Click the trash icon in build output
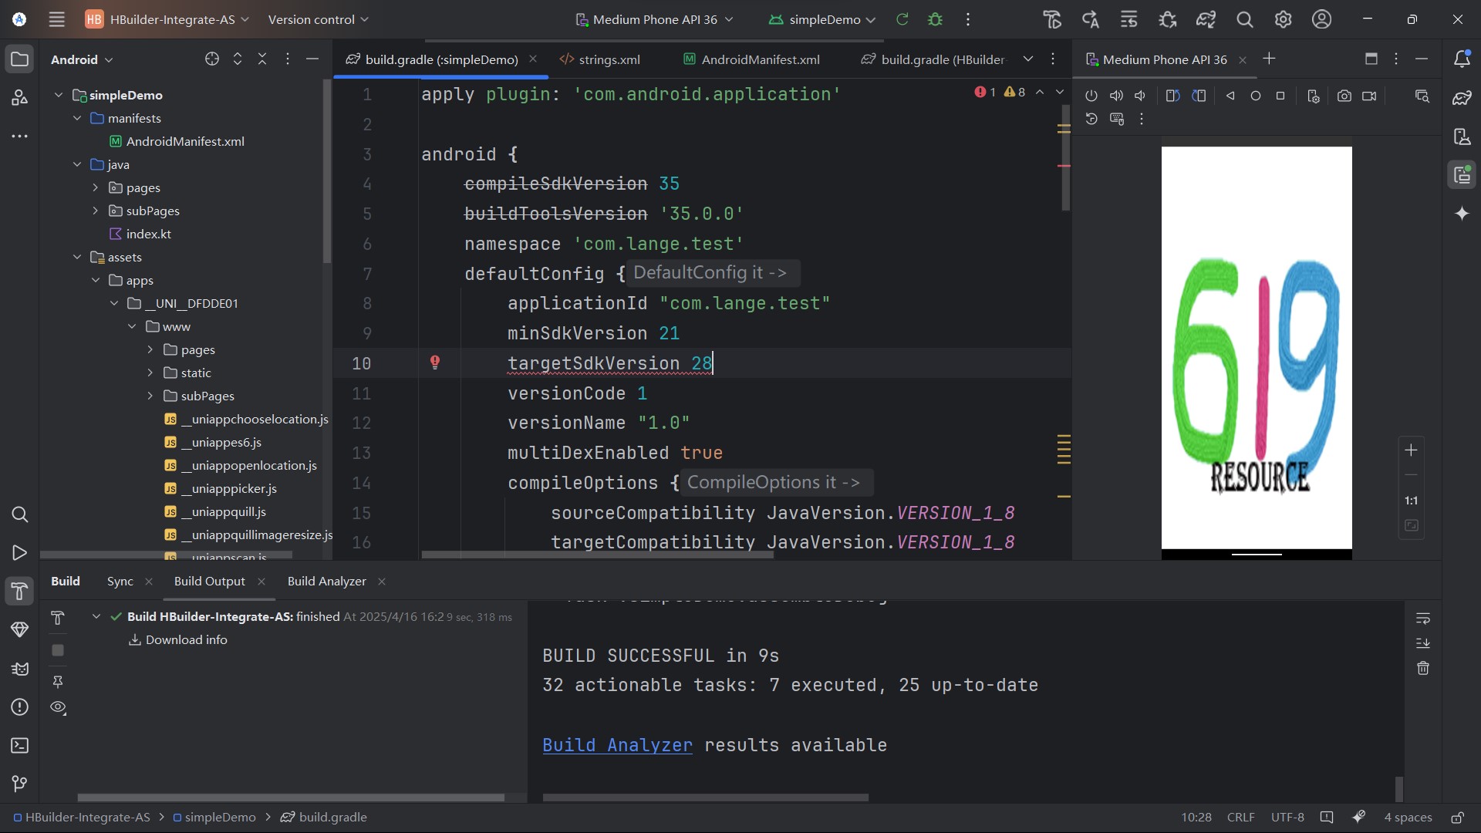This screenshot has width=1481, height=833. tap(1423, 669)
